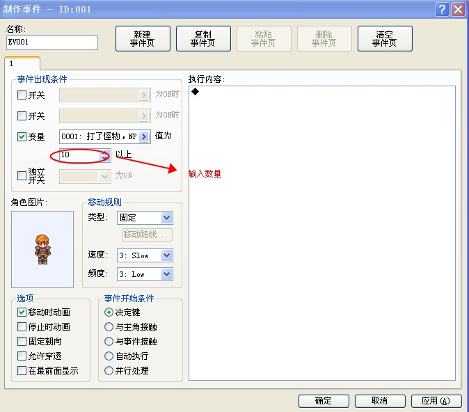Switch to event page tab 1
This screenshot has height=412, width=469.
[x=22, y=63]
